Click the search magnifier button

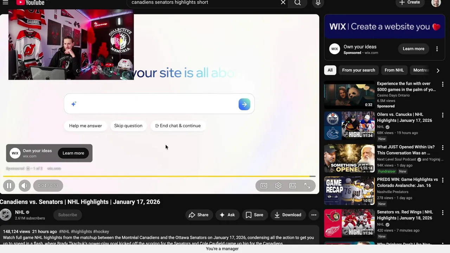297,2
